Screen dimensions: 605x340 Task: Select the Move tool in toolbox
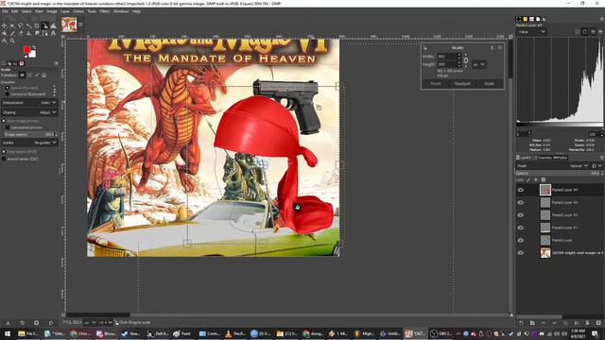click(4, 25)
